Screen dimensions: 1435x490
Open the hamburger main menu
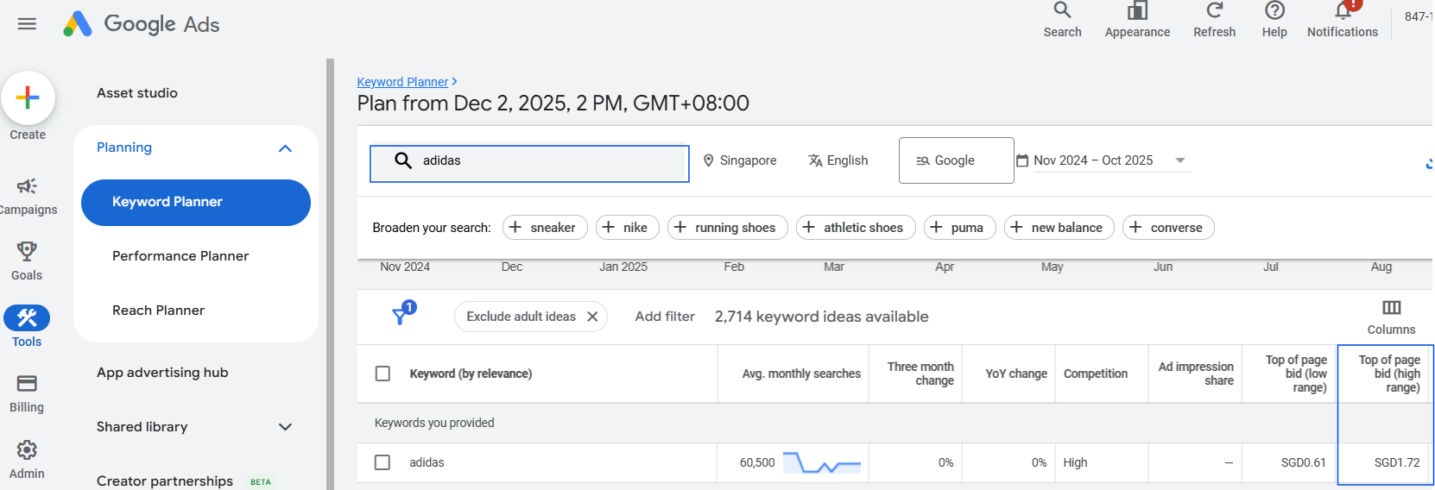(x=27, y=23)
